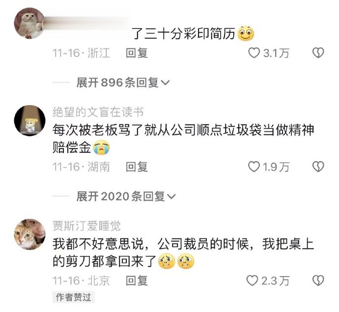Click chevron next to 896条回复
339x312 pixels.
(x=166, y=83)
